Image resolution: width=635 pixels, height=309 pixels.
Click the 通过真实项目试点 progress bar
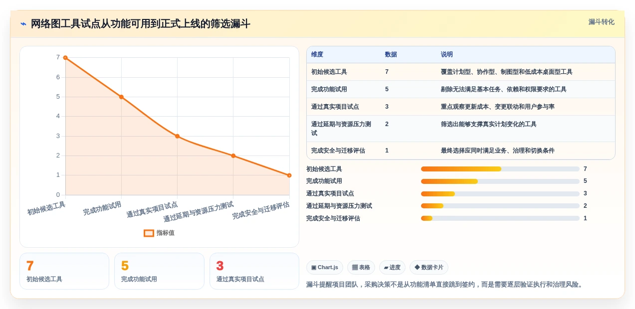click(x=500, y=193)
